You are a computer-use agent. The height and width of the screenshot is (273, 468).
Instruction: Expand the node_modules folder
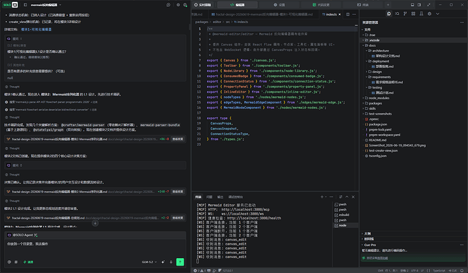click(378, 98)
